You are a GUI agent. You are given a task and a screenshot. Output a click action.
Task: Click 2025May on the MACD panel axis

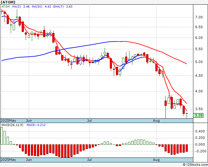tap(8, 160)
